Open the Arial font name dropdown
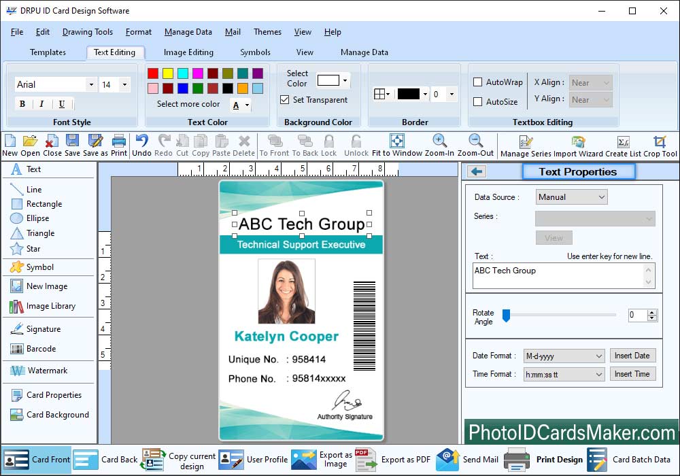Viewport: 680px width, 476px height. (91, 84)
